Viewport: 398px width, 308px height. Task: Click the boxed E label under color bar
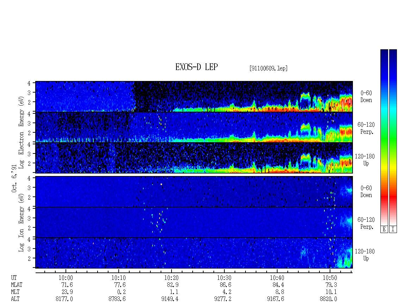coord(384,229)
